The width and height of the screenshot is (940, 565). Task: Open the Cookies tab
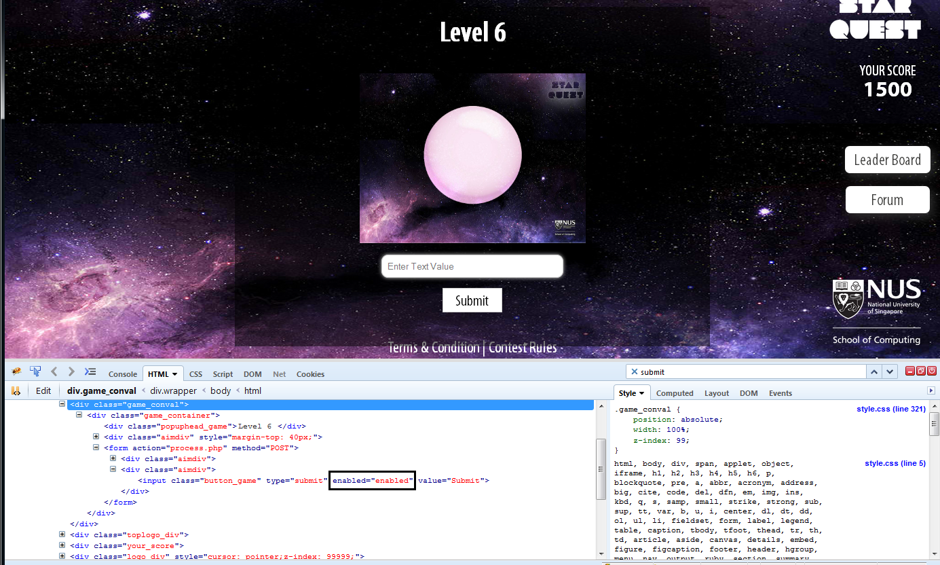(x=310, y=374)
